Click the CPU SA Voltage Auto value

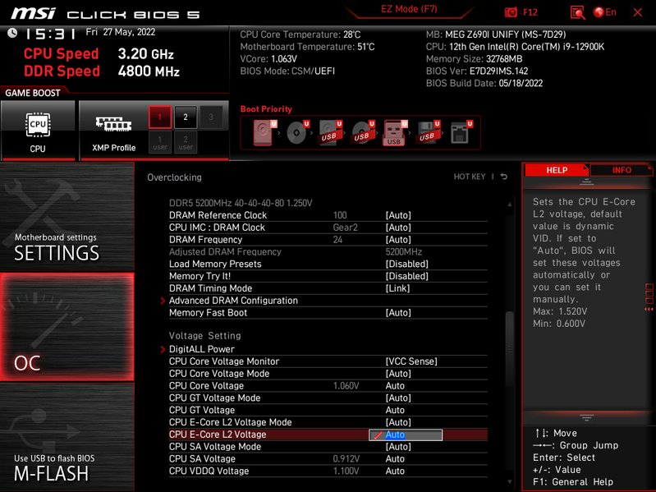click(x=395, y=458)
